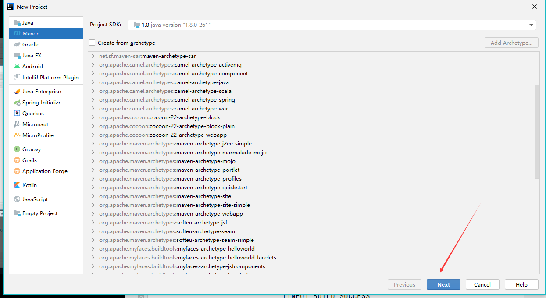
Task: Select maven-archetype-profiles row
Action: [x=311, y=179]
